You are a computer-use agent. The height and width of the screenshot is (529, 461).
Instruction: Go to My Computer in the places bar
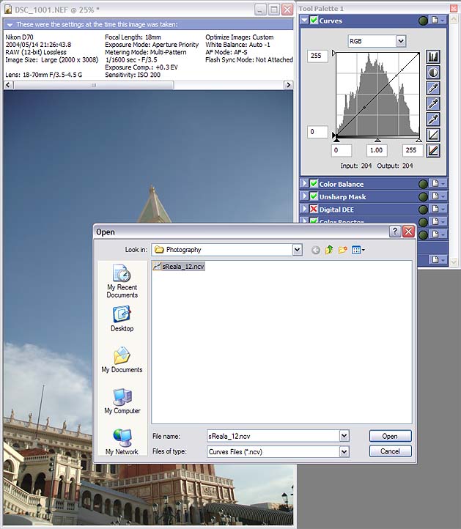122,402
